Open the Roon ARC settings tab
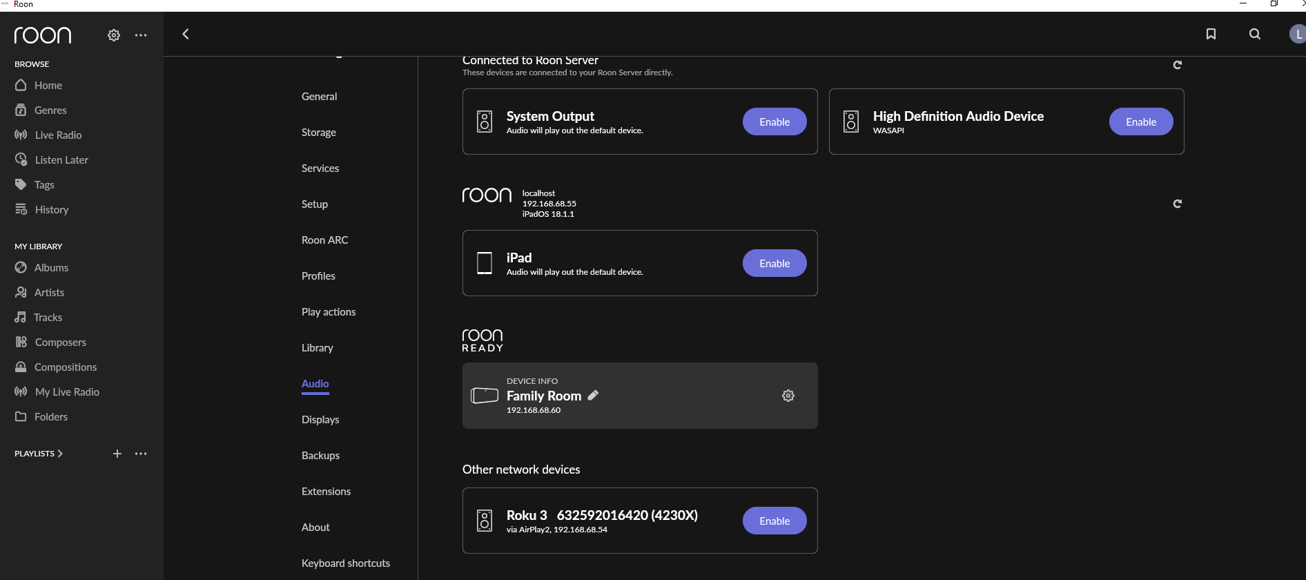1306x580 pixels. point(325,240)
